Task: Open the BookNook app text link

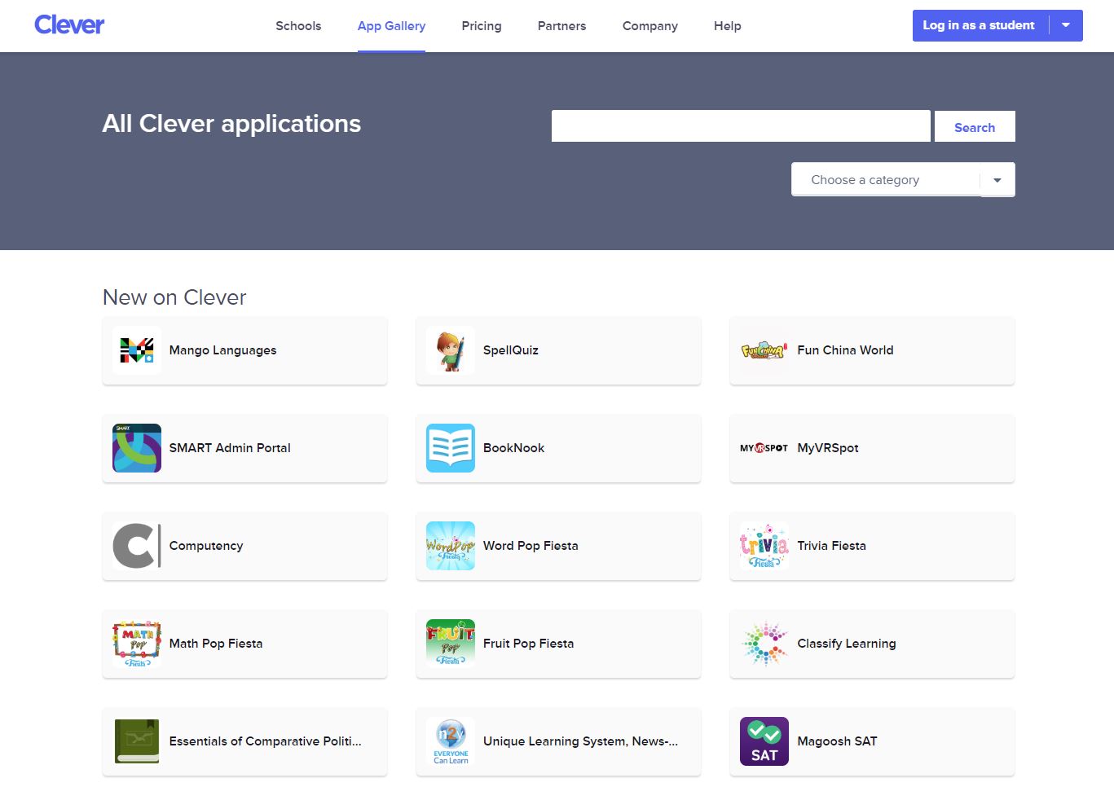Action: tap(513, 448)
